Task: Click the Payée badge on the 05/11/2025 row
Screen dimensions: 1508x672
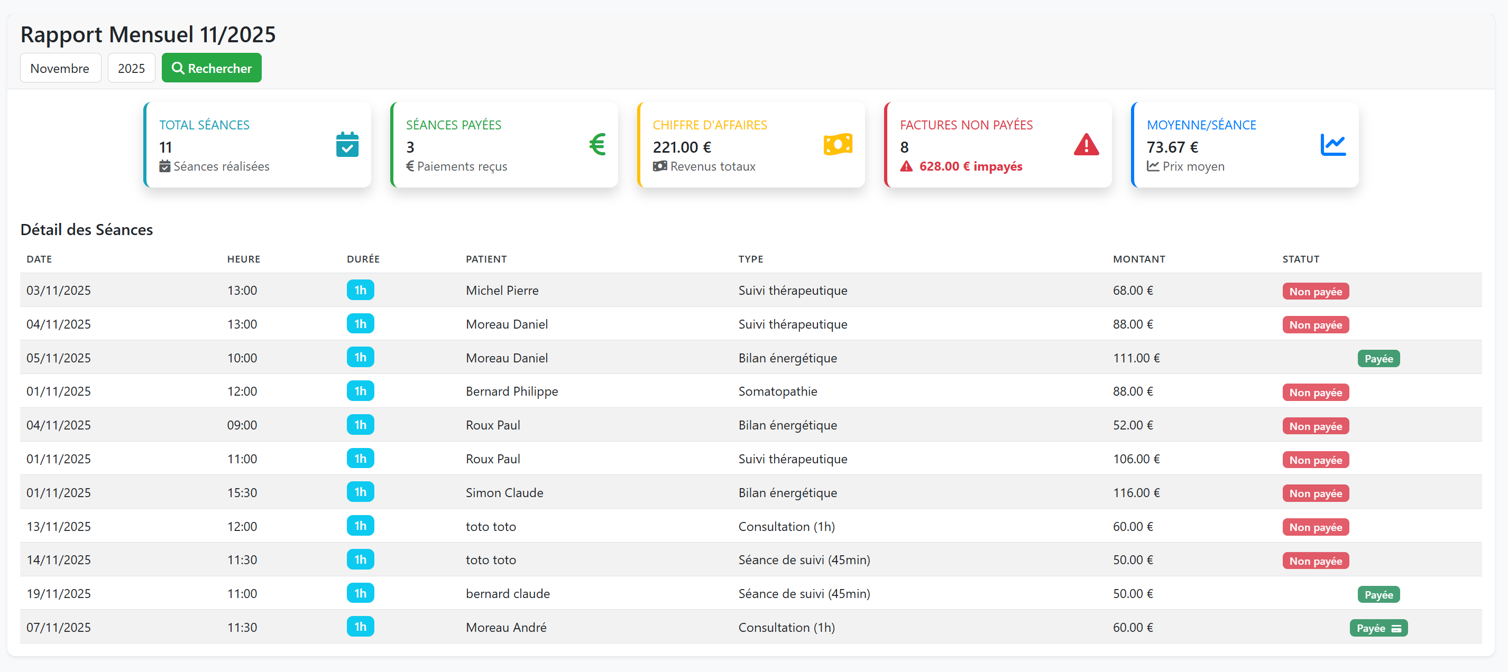Action: point(1378,359)
